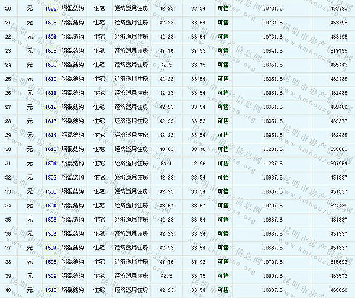Image resolution: width=355 pixels, height=298 pixels.
Task: Select room 1506 link
Action: [51, 233]
